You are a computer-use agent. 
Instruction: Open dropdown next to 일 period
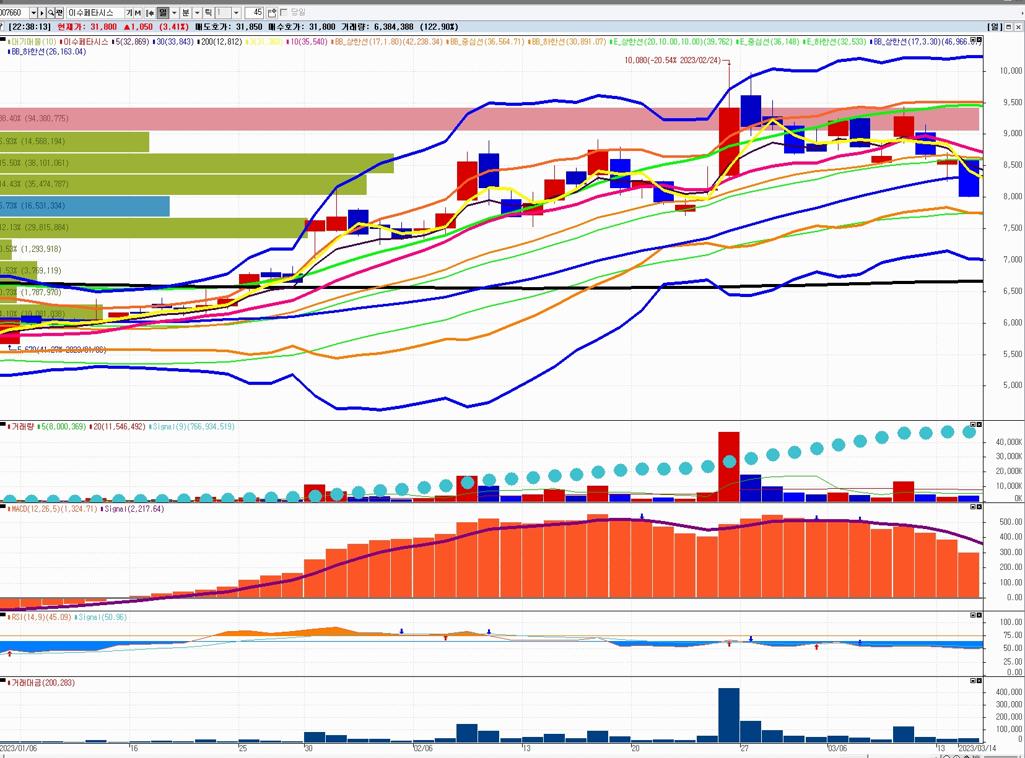174,13
